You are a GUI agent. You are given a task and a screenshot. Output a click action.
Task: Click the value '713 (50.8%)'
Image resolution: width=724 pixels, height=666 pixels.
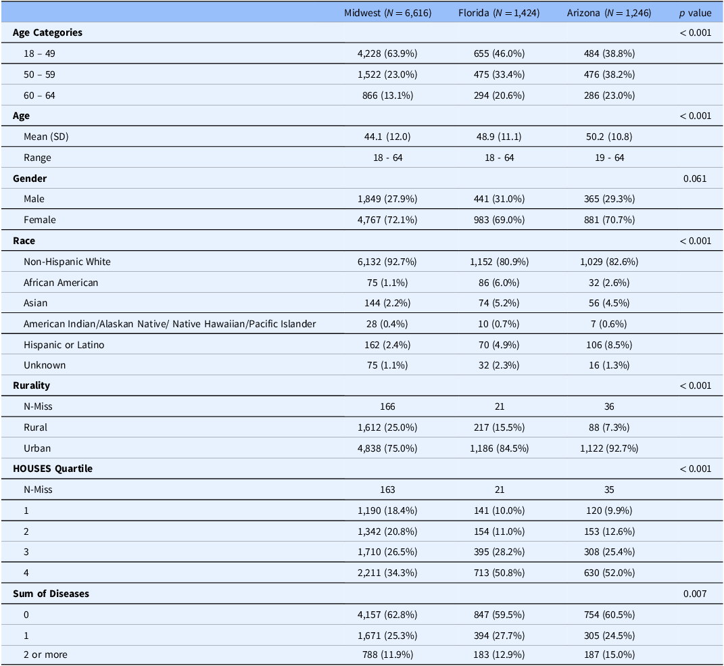pos(499,573)
